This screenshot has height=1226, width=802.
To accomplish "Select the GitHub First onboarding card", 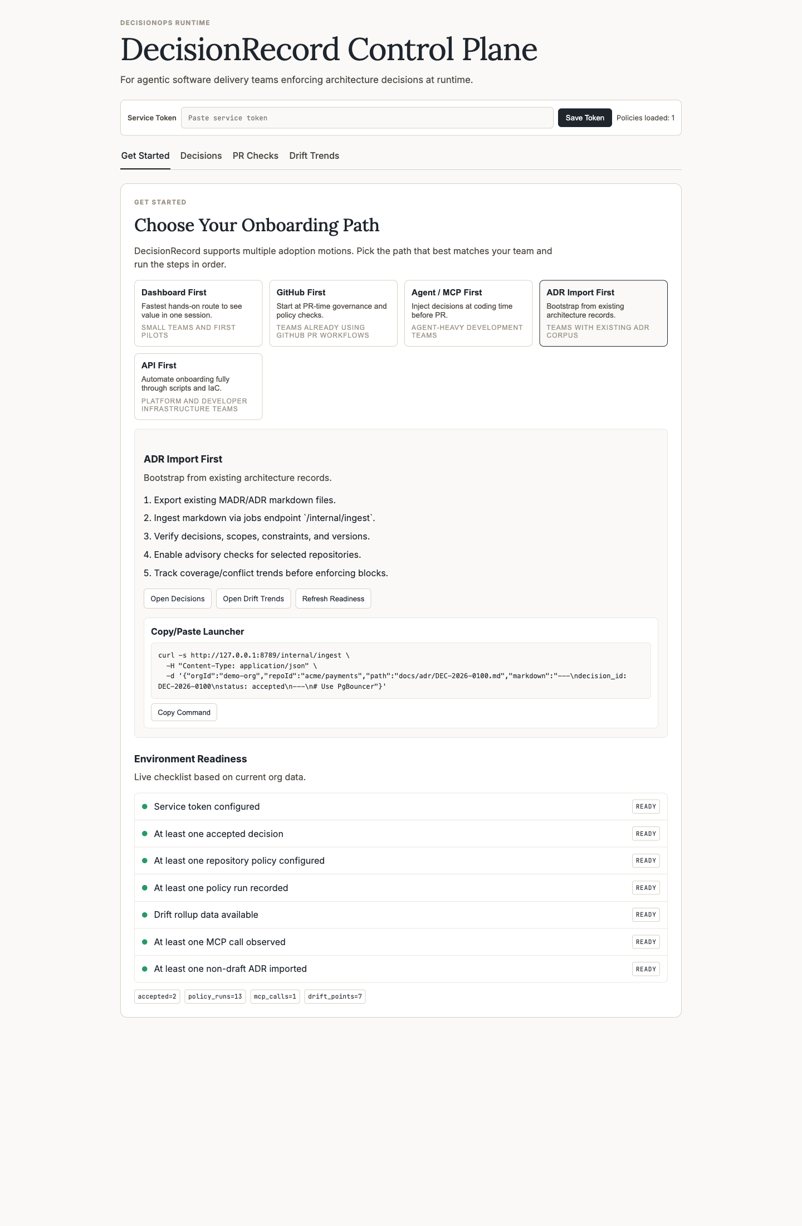I will pos(333,313).
